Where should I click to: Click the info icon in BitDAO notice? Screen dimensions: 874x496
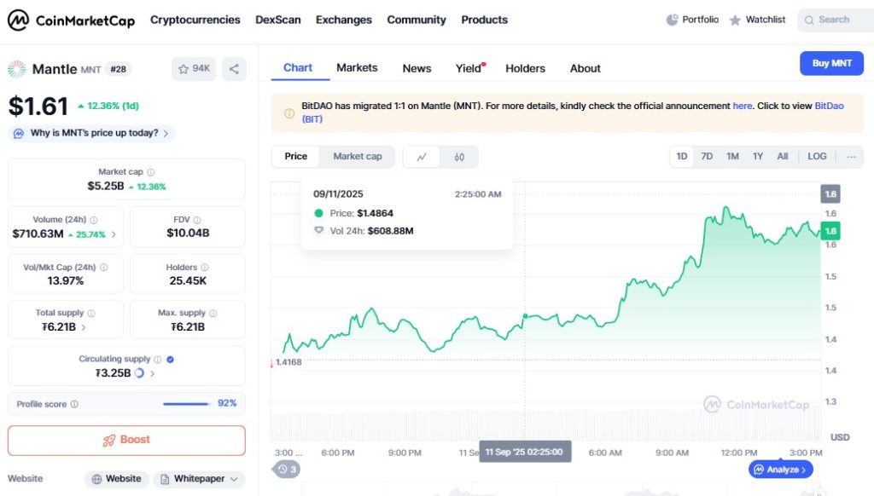coord(289,113)
